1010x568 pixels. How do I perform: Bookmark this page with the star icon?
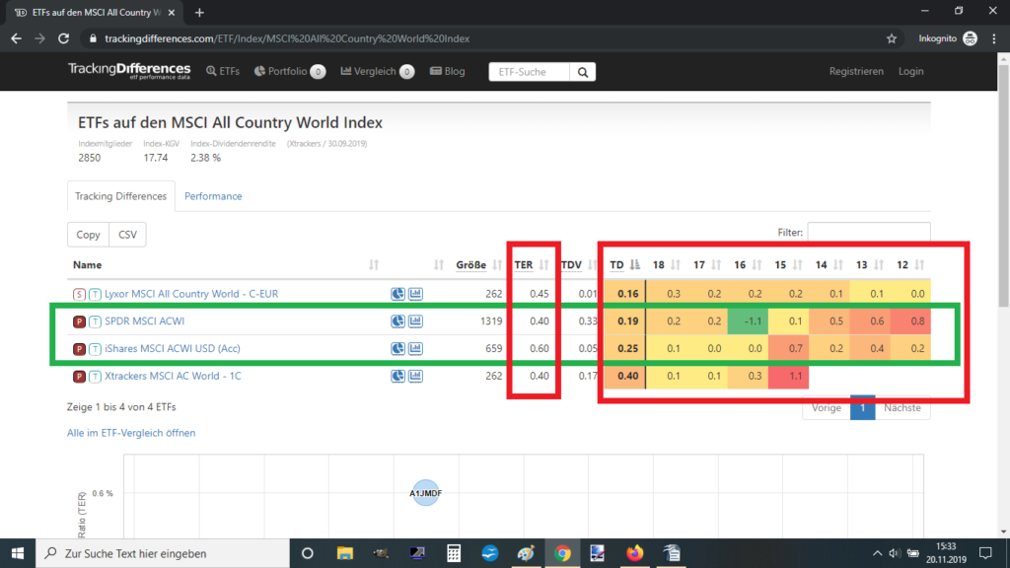(x=892, y=38)
